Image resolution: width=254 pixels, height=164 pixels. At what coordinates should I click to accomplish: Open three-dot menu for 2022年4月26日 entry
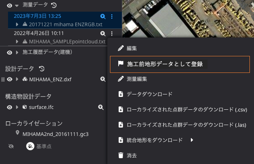pyautogui.click(x=112, y=34)
